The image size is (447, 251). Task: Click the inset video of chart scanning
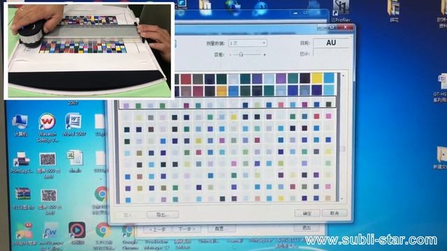89,51
